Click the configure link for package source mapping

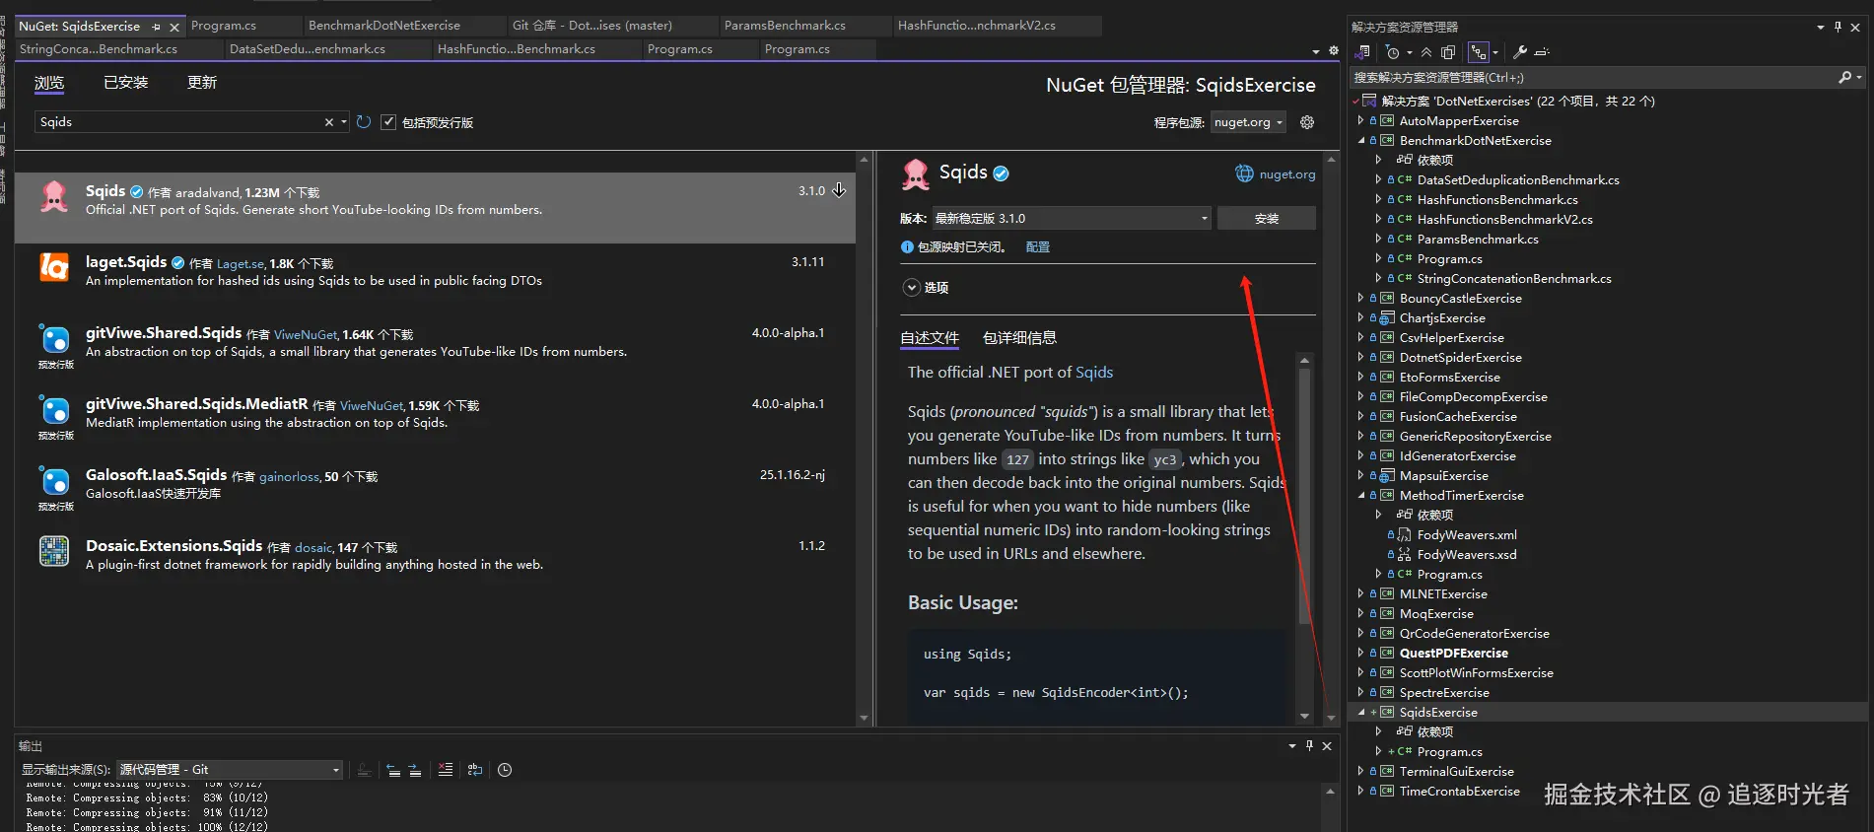pyautogui.click(x=1037, y=247)
